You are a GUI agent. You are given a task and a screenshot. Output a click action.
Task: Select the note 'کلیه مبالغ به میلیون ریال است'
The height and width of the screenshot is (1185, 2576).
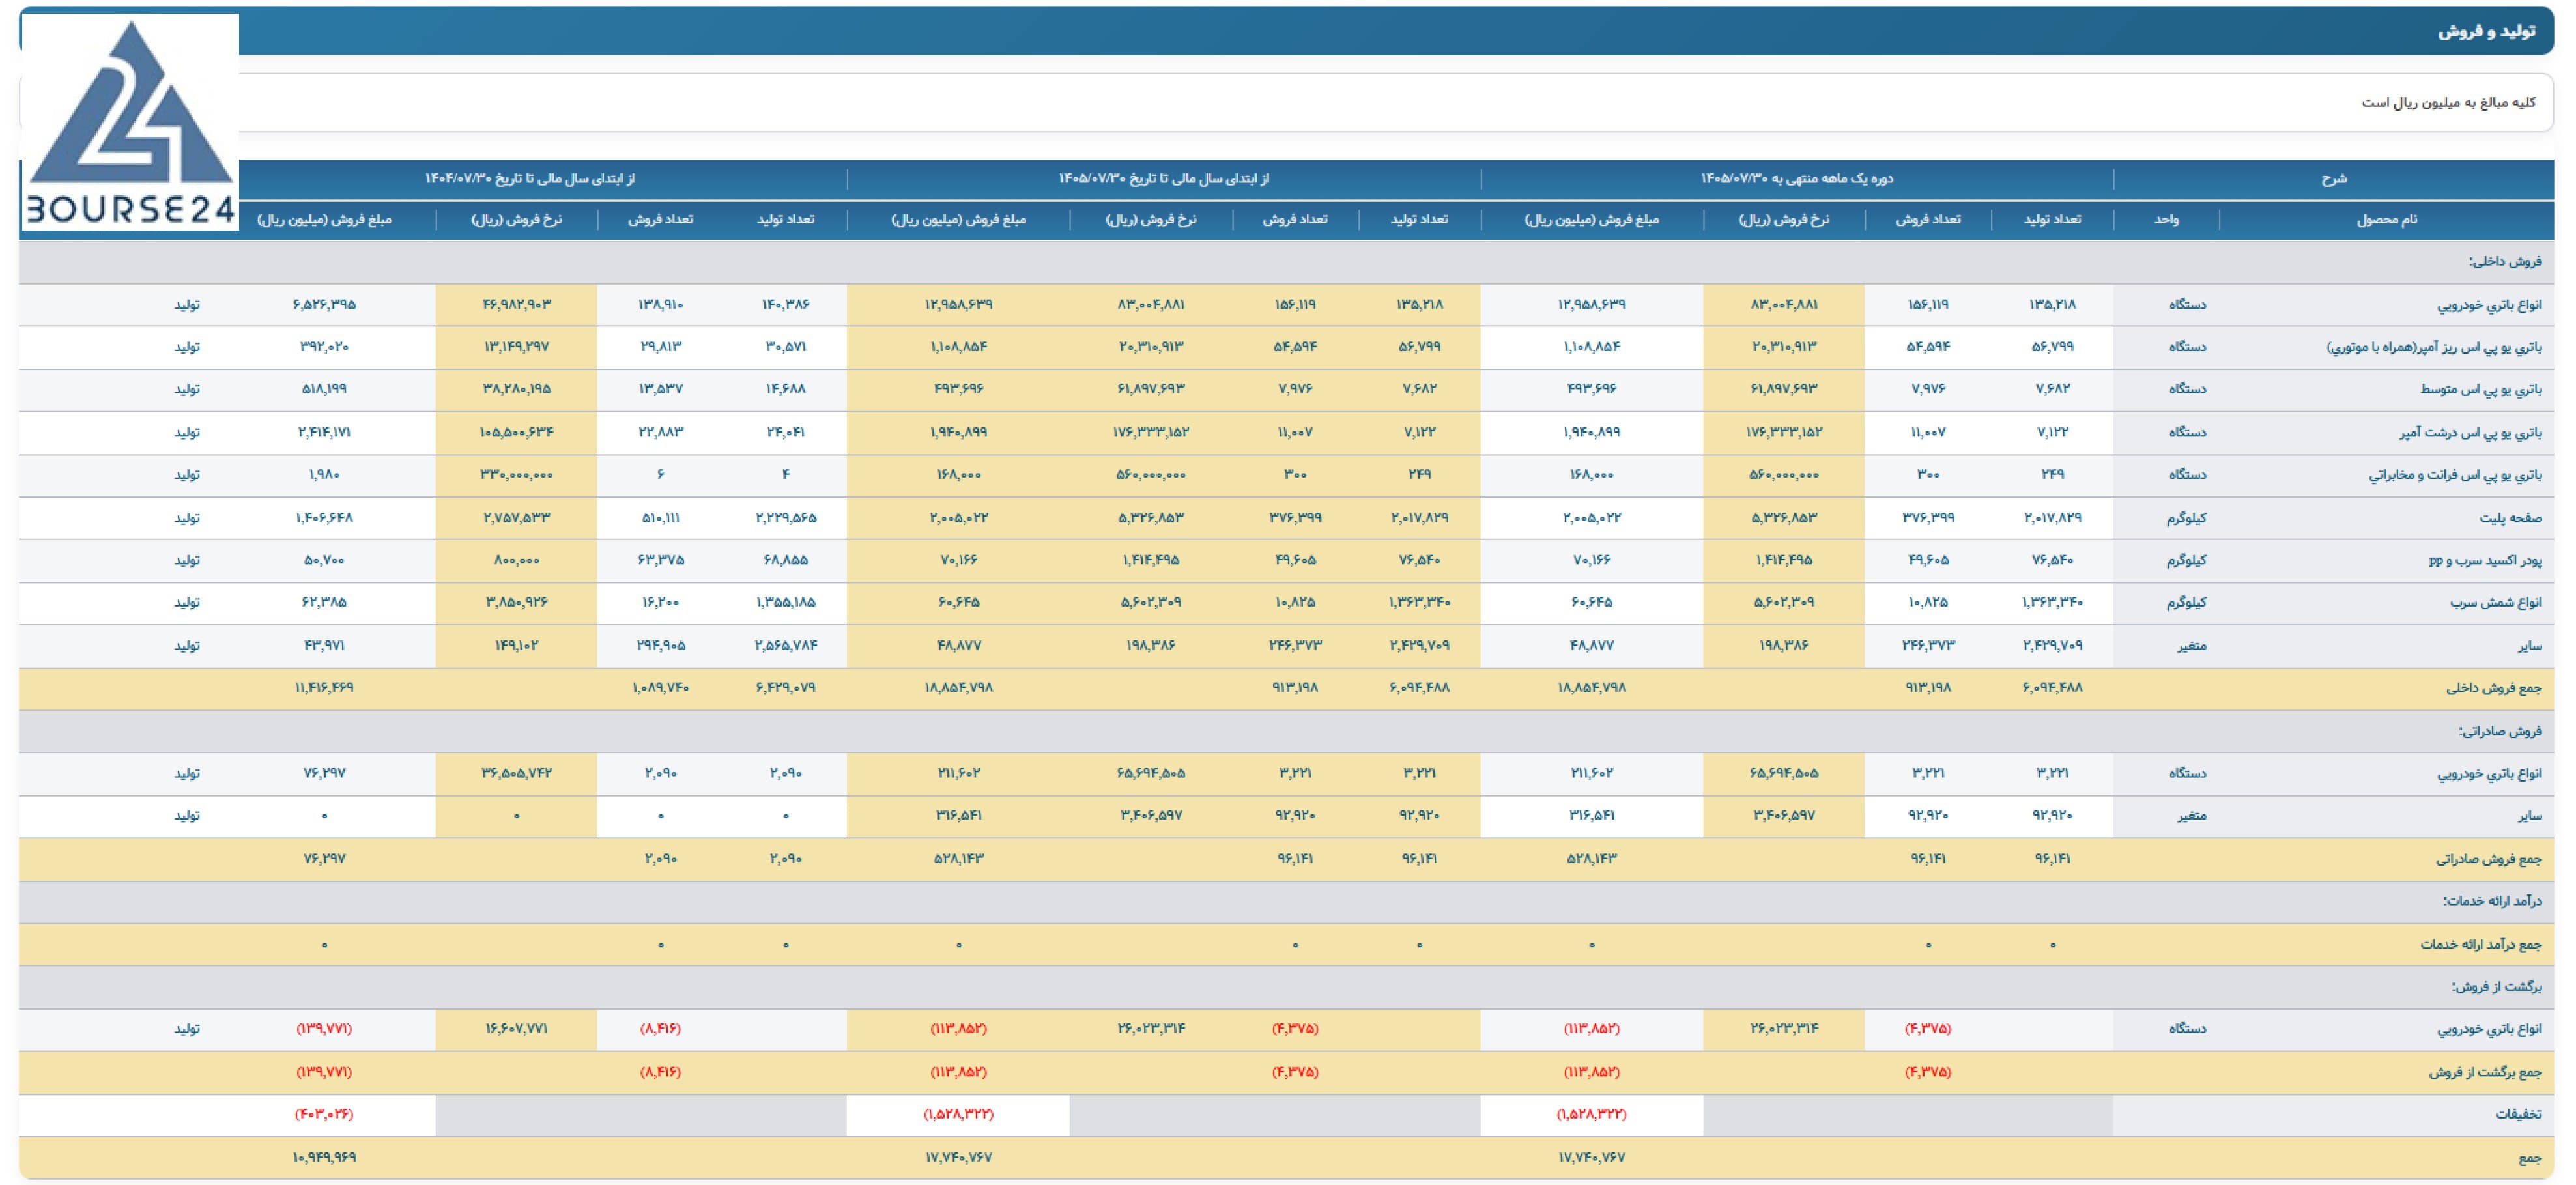click(2448, 102)
